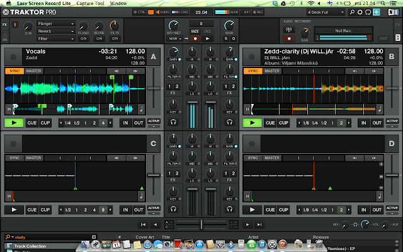Enable Filter effect ON button
The height and width of the screenshot is (252, 403).
click(115, 38)
